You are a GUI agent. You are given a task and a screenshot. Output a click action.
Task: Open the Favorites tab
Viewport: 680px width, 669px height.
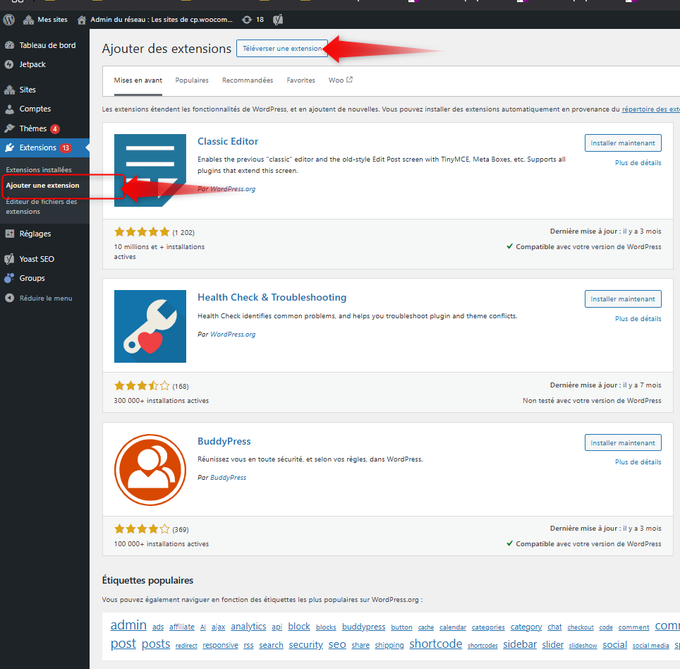pos(300,80)
